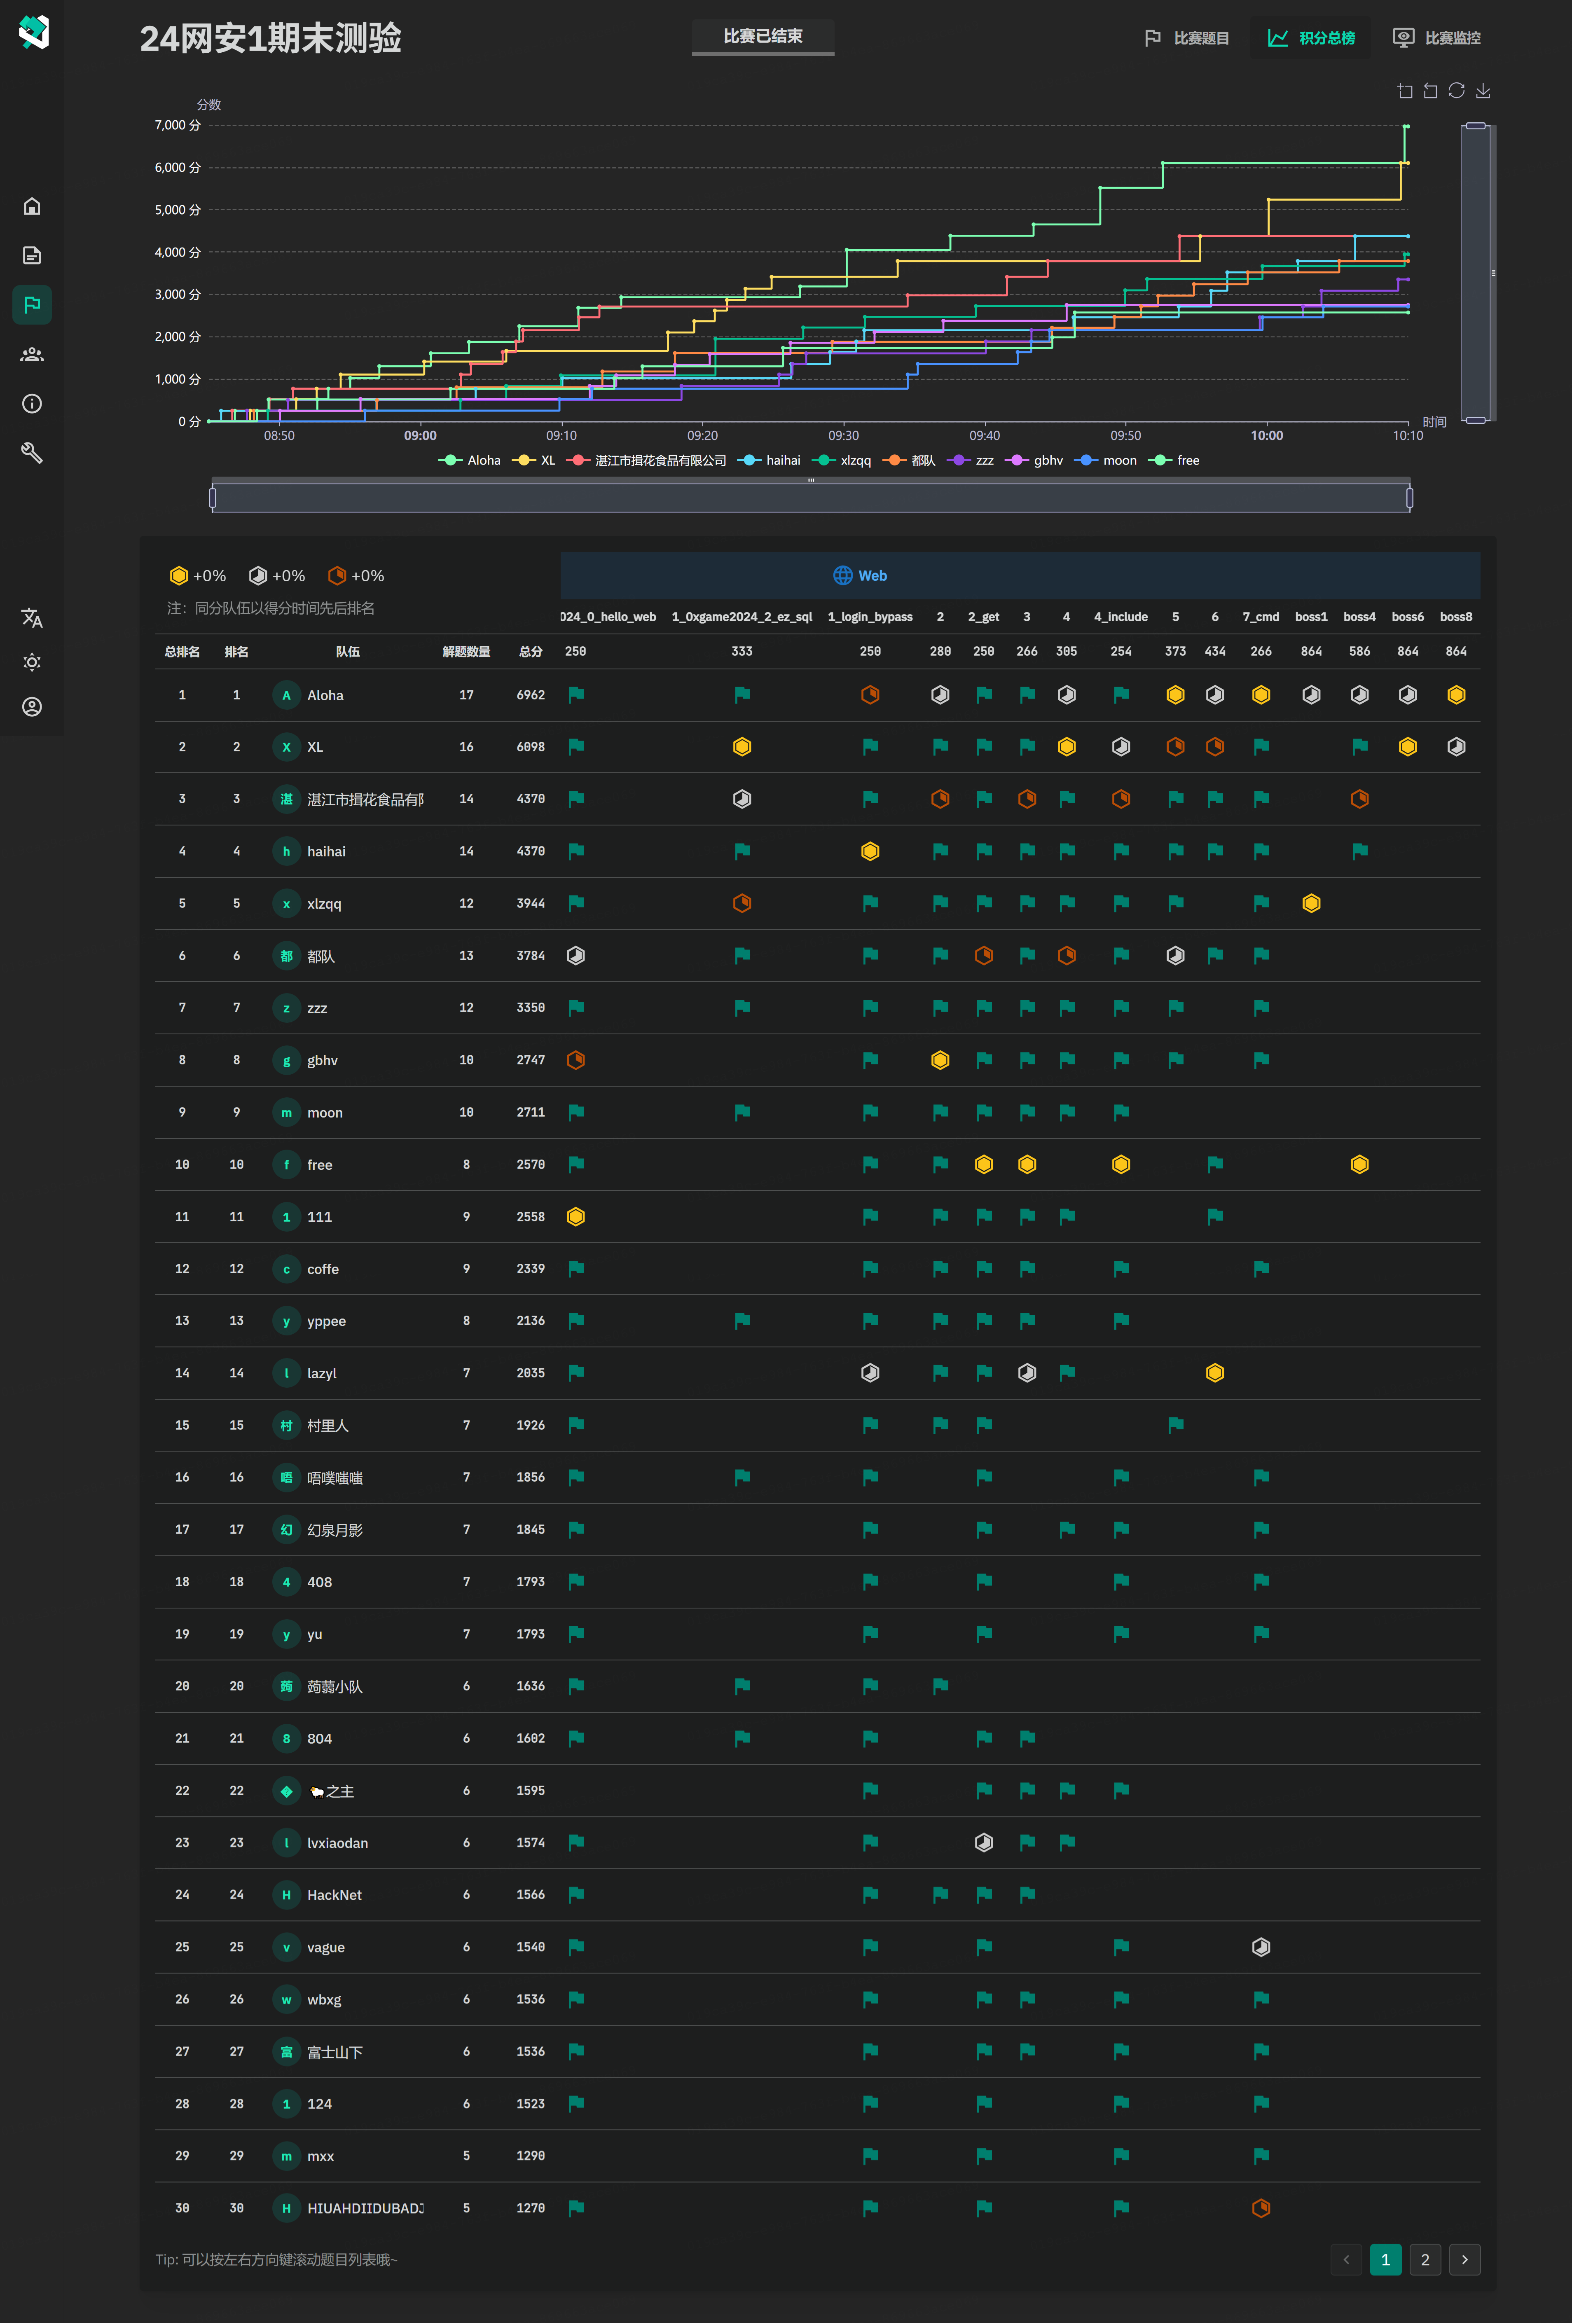This screenshot has height=2324, width=1572.
Task: Open the 比赛监控 tab
Action: (1437, 38)
